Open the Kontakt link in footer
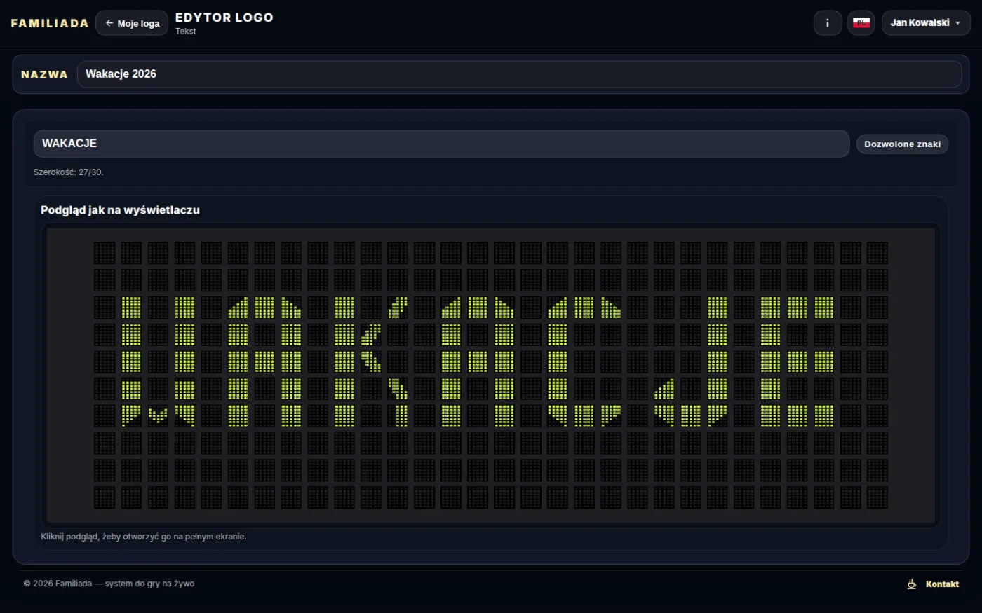This screenshot has height=613, width=982. pyautogui.click(x=942, y=584)
